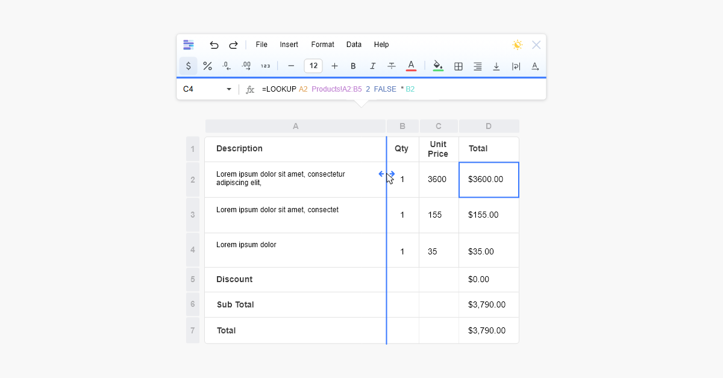Select column D header
The height and width of the screenshot is (378, 723).
489,126
